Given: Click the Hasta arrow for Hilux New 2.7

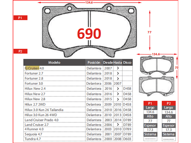Looking at the screenshot, I should 117,94.
